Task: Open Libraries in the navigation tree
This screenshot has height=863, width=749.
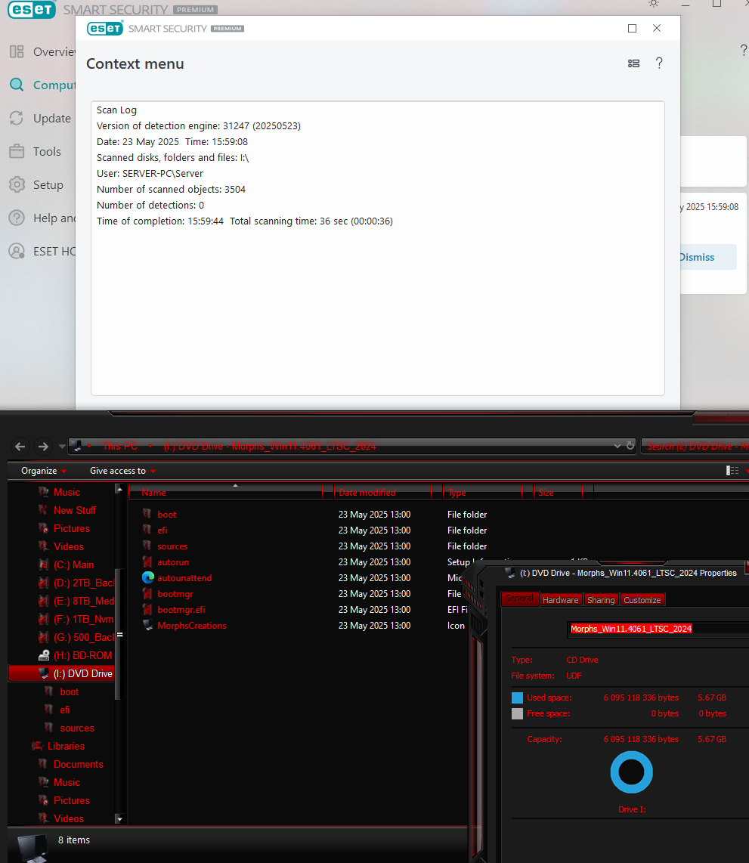Action: (x=58, y=747)
